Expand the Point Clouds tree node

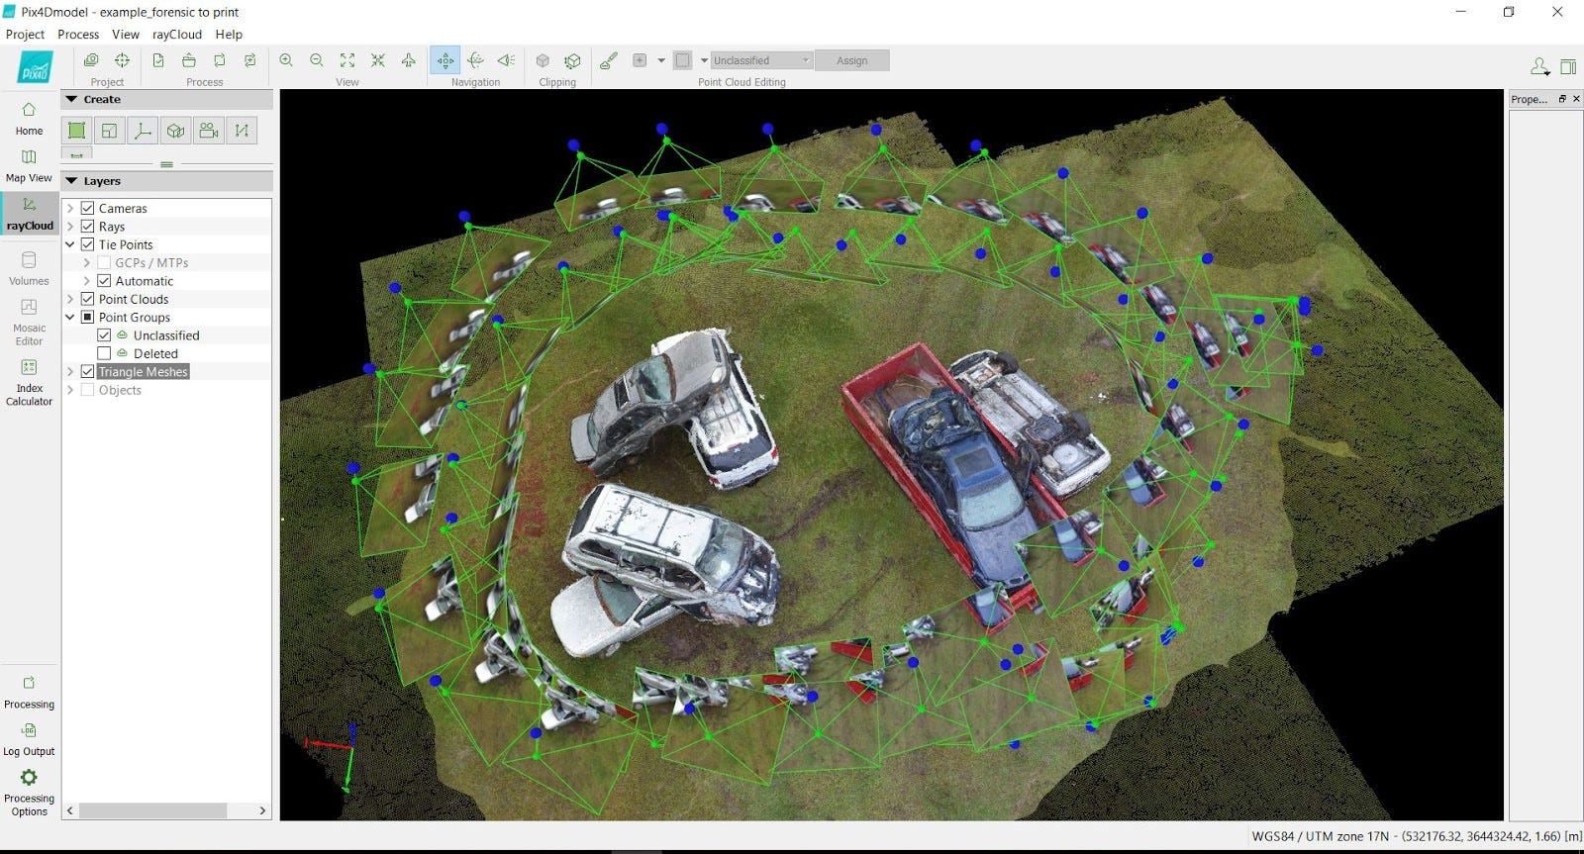point(70,299)
